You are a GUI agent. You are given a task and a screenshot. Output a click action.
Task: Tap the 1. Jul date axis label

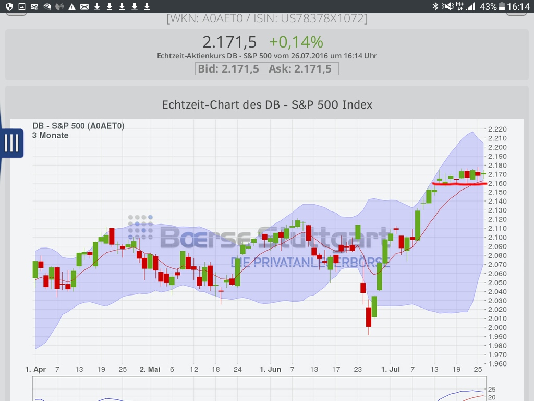pos(390,369)
